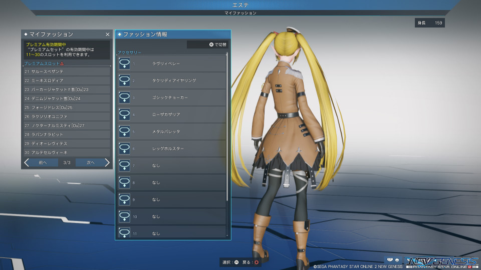Viewport: 481px width, 270px height.
Task: Close the マイファッション panel
Action: click(107, 34)
